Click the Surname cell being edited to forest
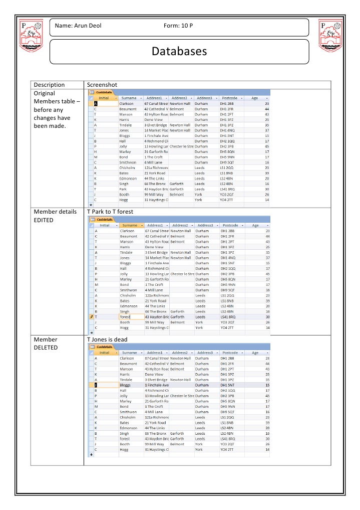This screenshot has width=360, height=510. [x=132, y=317]
